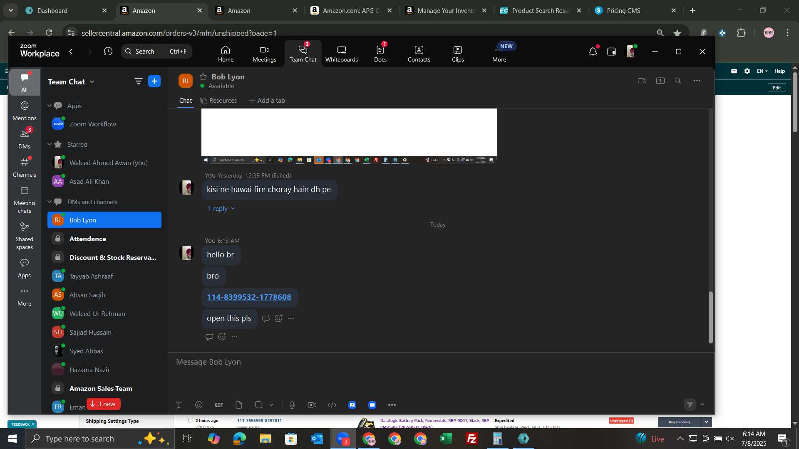Open Excel from the Windows taskbar
This screenshot has height=449, width=799.
[446, 439]
